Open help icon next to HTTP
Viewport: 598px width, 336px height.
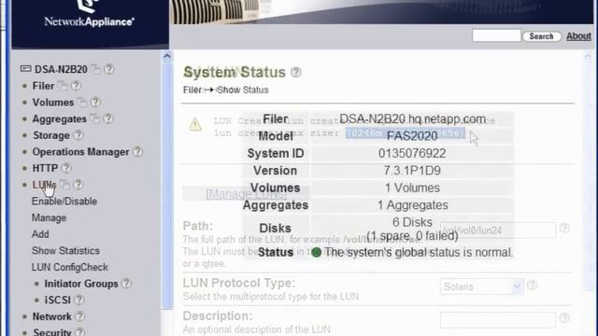(66, 168)
